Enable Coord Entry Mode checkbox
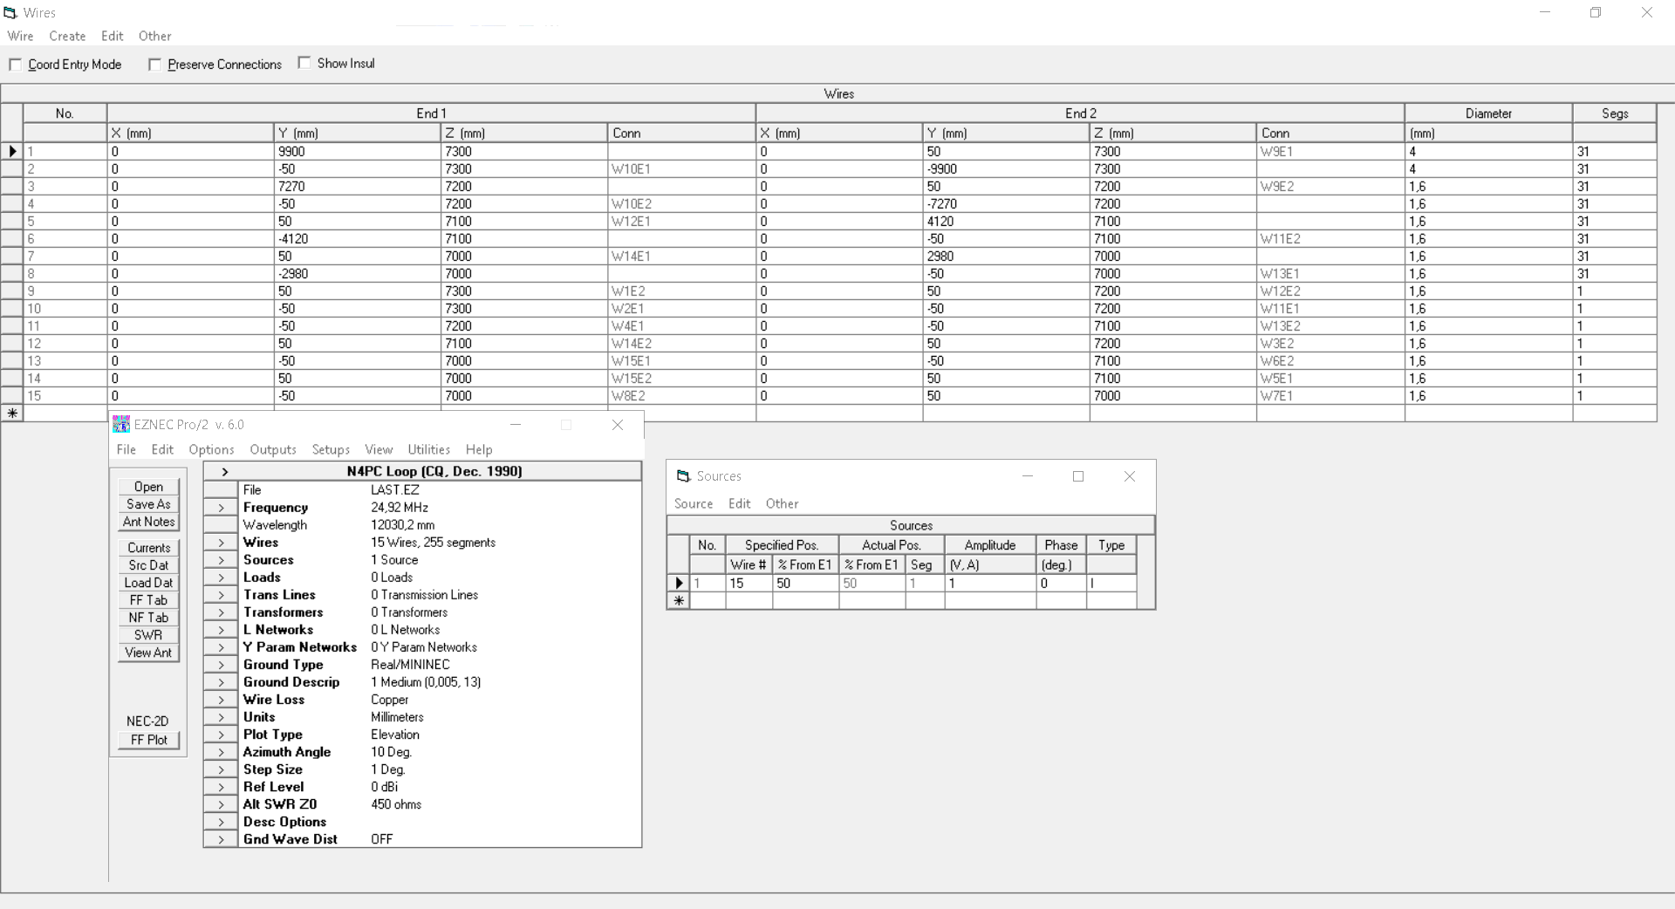 16,65
